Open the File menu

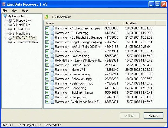(x=5, y=11)
